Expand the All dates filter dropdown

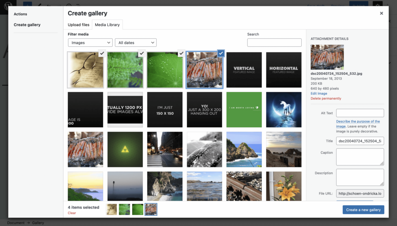pos(136,43)
